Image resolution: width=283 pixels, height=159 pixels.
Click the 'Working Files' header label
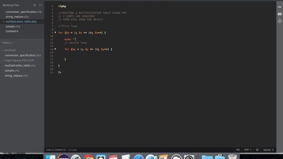(11, 5)
